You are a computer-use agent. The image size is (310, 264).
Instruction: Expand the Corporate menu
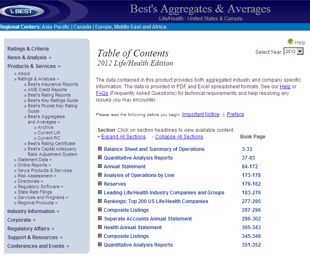point(21,220)
